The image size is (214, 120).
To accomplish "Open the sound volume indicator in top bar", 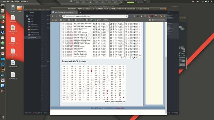I will [206, 1].
